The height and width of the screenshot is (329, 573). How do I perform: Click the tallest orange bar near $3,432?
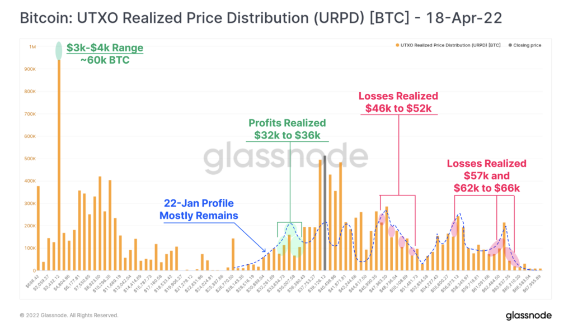click(59, 168)
